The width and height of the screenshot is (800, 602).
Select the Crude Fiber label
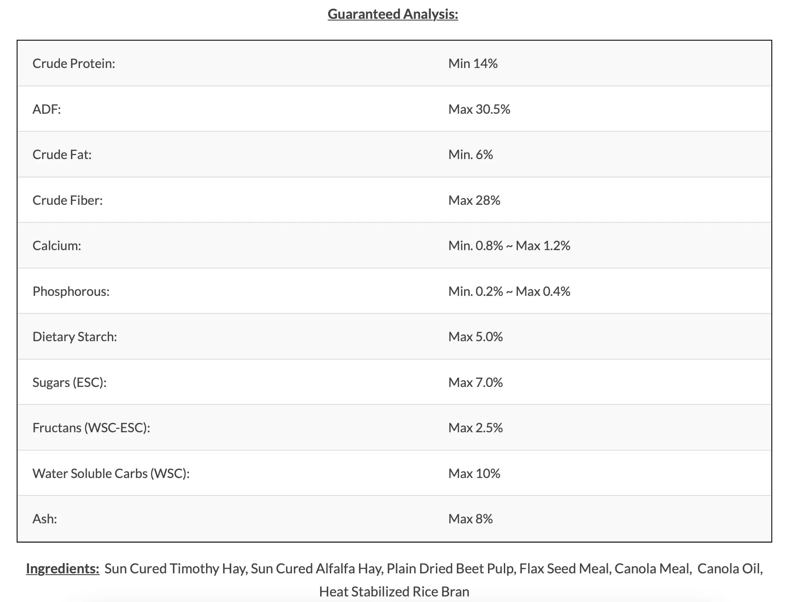pyautogui.click(x=68, y=200)
